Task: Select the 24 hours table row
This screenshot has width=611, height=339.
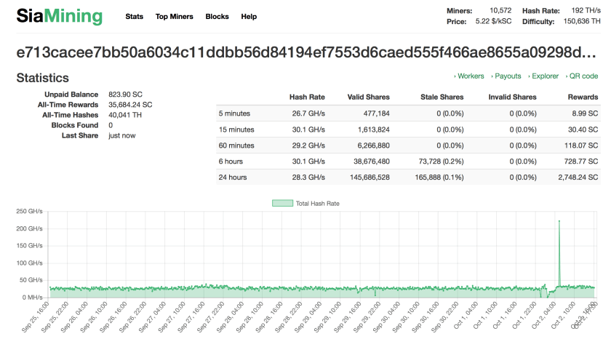Action: (407, 177)
